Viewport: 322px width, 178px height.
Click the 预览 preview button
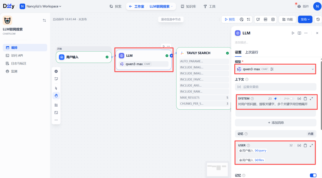click(230, 19)
